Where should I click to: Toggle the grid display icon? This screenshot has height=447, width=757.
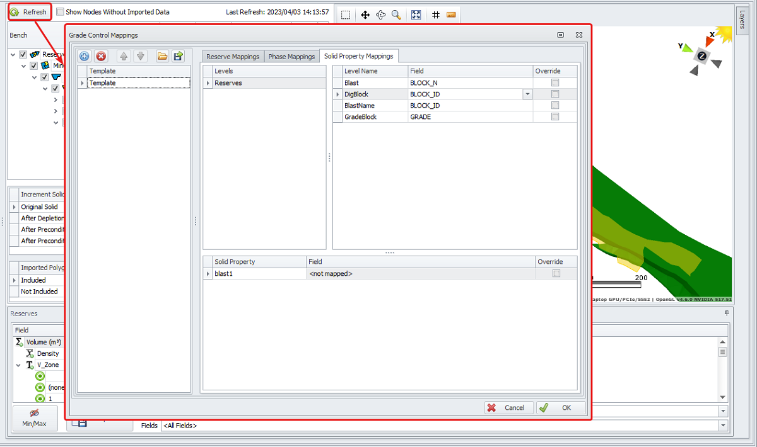436,15
